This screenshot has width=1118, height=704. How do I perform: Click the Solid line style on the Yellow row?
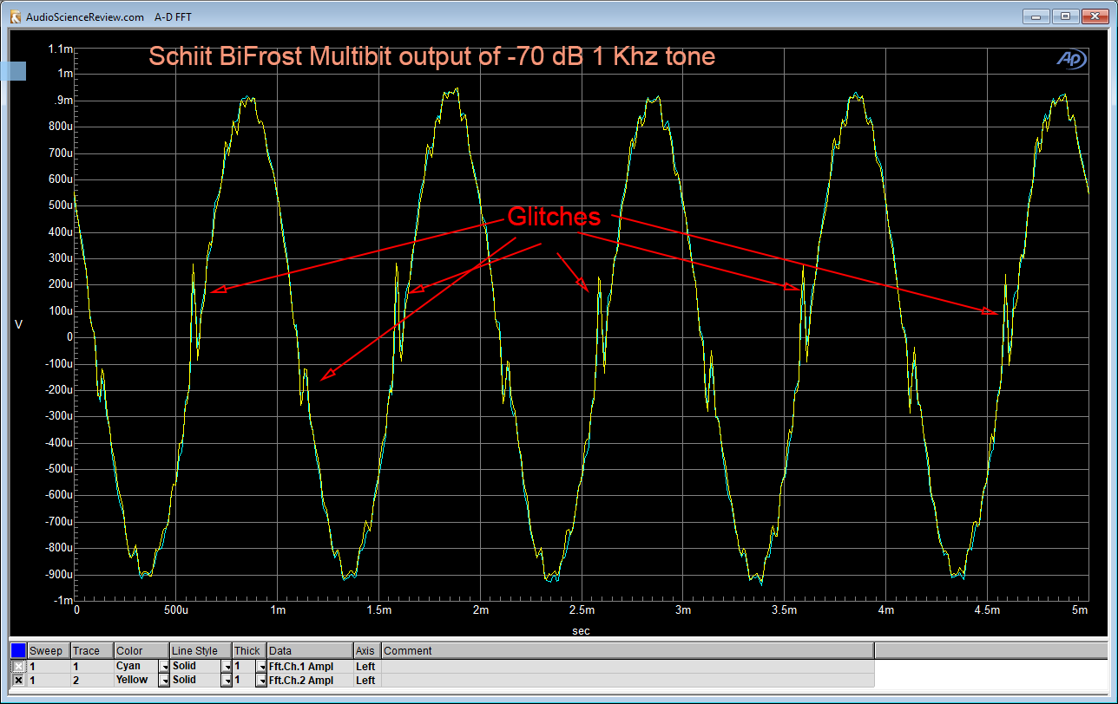pyautogui.click(x=195, y=680)
